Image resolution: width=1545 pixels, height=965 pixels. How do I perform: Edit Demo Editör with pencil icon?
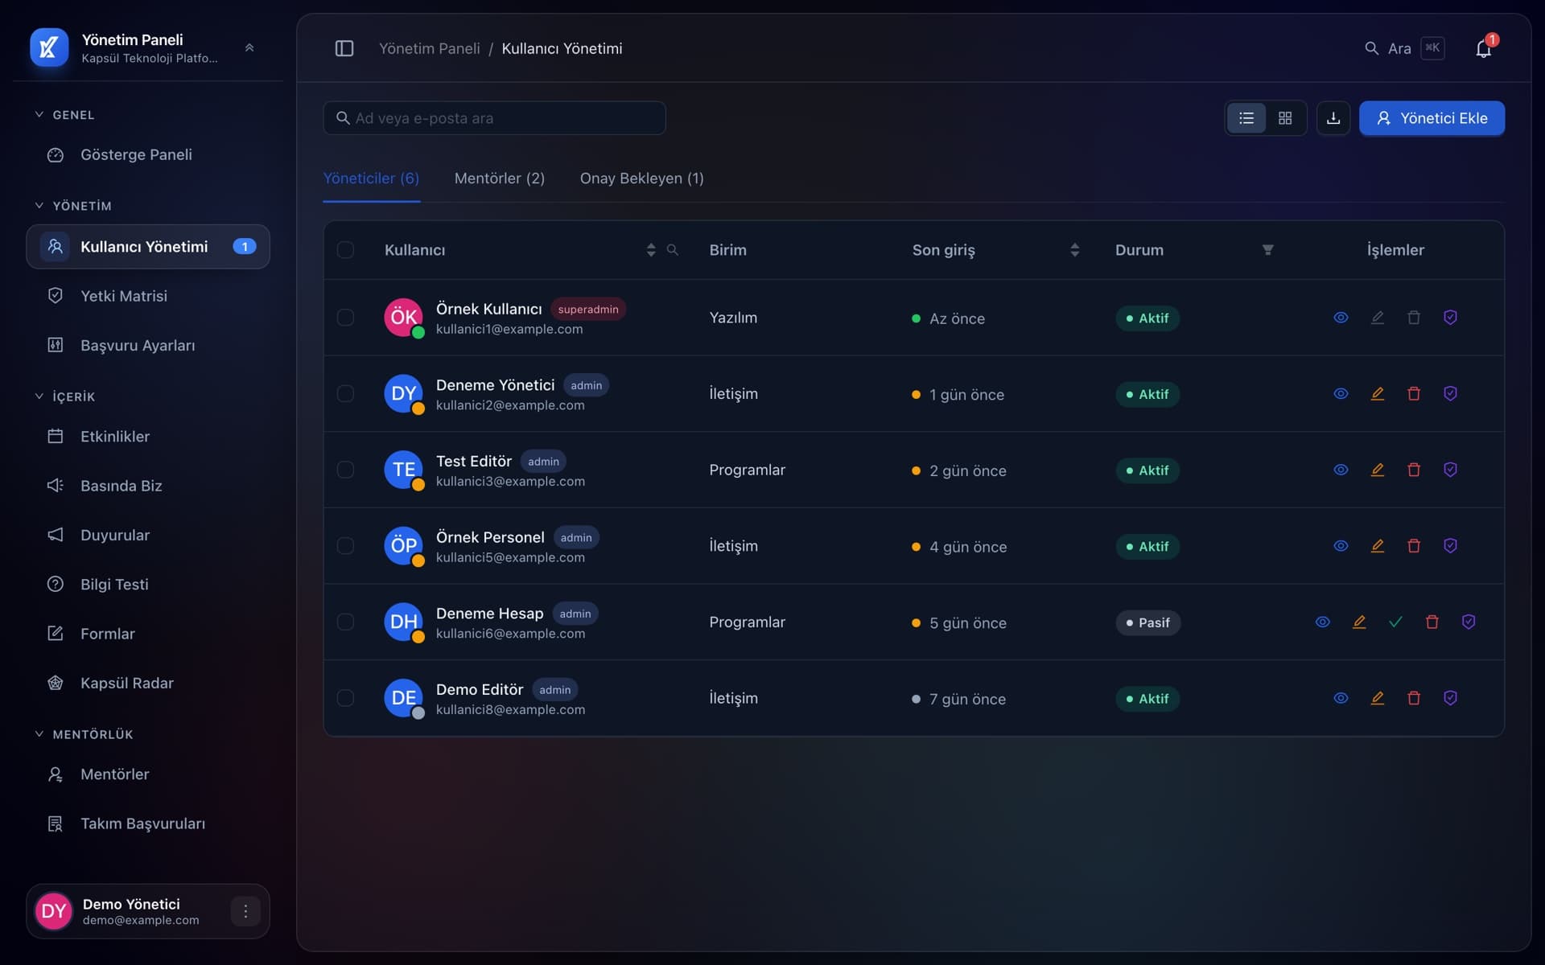click(1378, 698)
